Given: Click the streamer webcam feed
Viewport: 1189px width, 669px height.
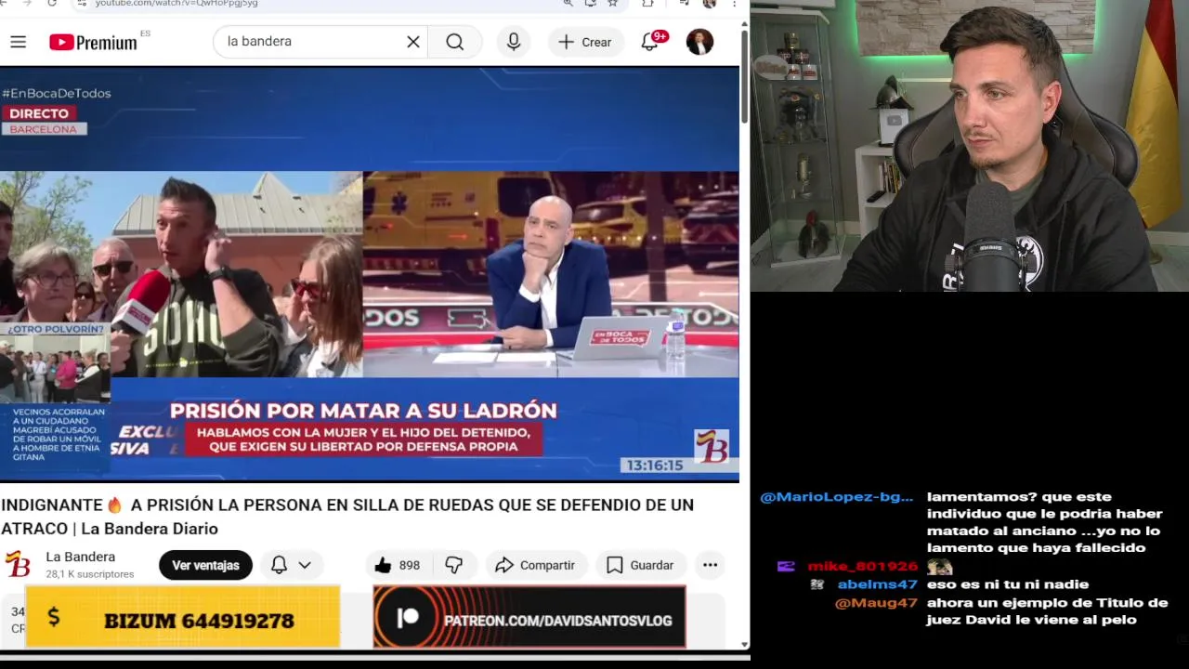Looking at the screenshot, I should (x=970, y=146).
